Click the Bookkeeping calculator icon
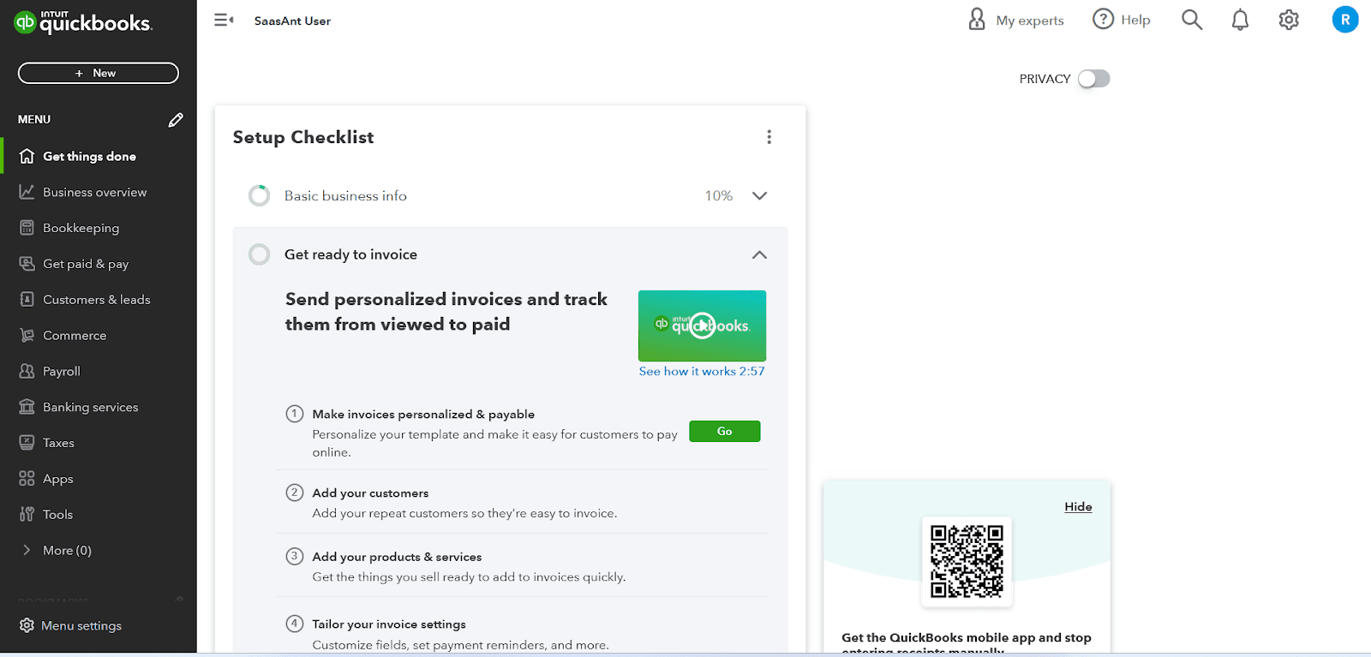The image size is (1371, 657). point(27,228)
